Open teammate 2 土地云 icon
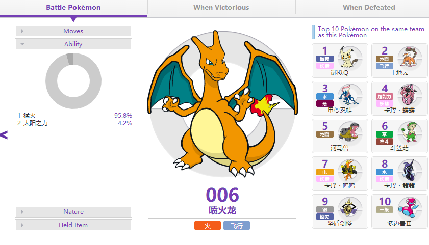 pyautogui.click(x=410, y=57)
